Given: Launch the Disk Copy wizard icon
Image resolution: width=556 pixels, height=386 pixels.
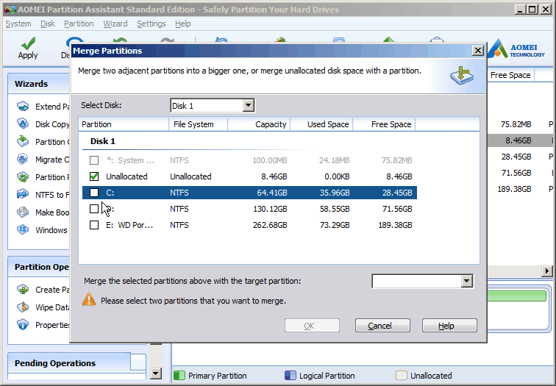Looking at the screenshot, I should pyautogui.click(x=23, y=124).
